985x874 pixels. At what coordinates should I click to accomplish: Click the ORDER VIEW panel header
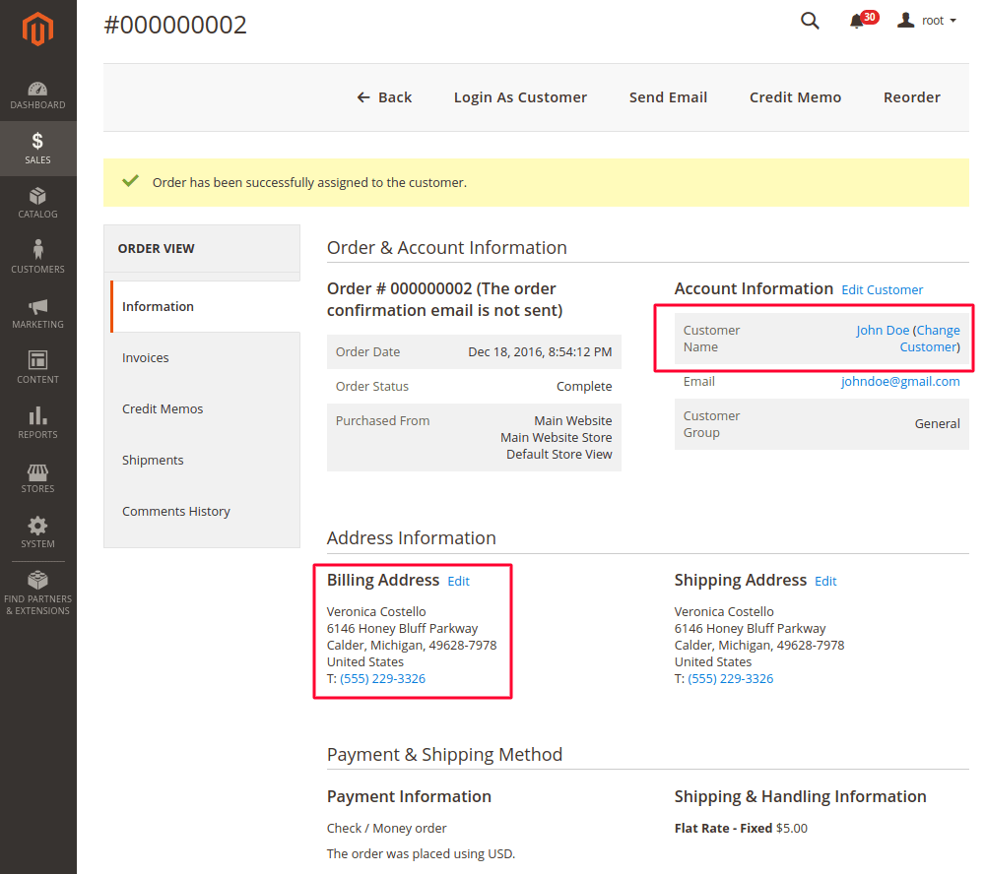202,249
